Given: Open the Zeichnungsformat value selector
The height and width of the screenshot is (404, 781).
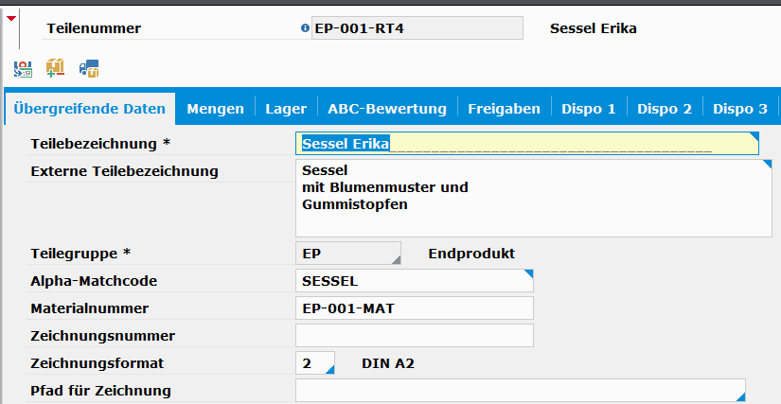Looking at the screenshot, I should (329, 369).
